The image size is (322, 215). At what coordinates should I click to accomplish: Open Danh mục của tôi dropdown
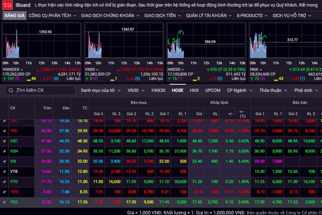pos(100,90)
